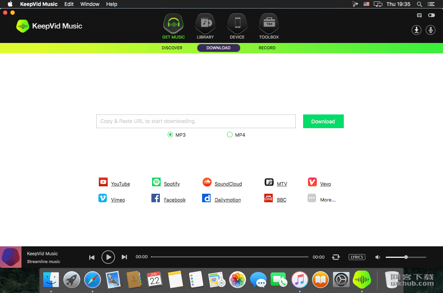This screenshot has width=443, height=293.
Task: Show lyrics with the LYRICS button
Action: [357, 257]
